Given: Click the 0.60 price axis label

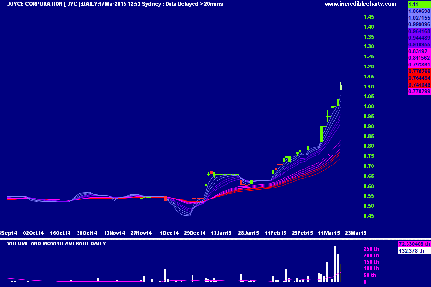Looking at the screenshot, I should point(369,186).
